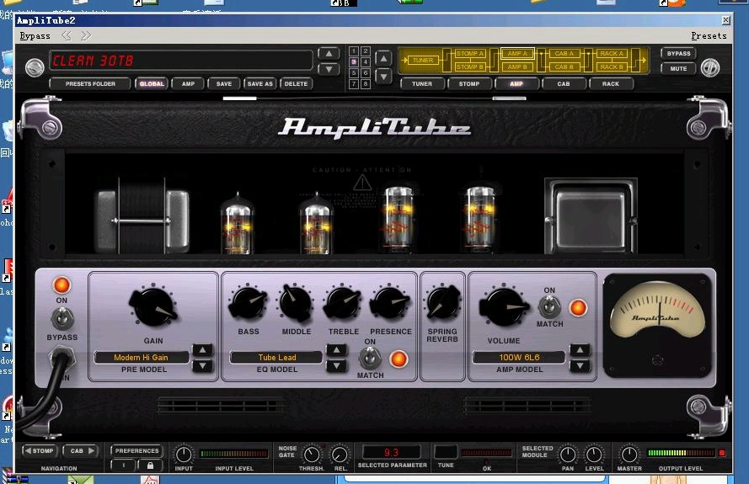Click the back double-arrow next to Bypass menu
This screenshot has width=749, height=484.
click(x=67, y=36)
